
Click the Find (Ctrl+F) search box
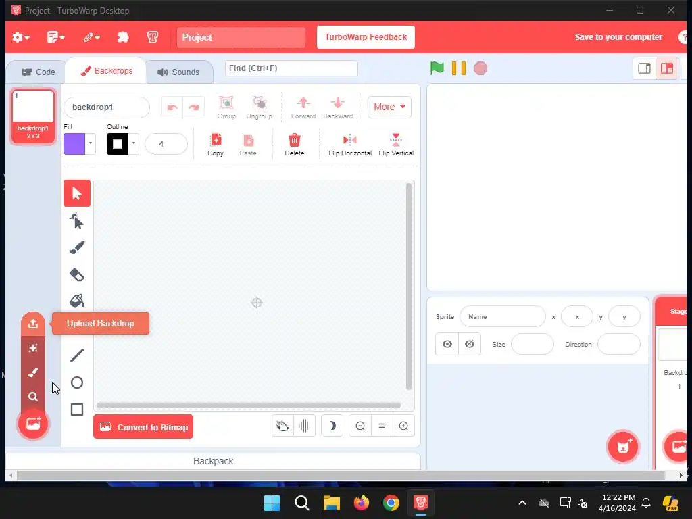[x=291, y=68]
